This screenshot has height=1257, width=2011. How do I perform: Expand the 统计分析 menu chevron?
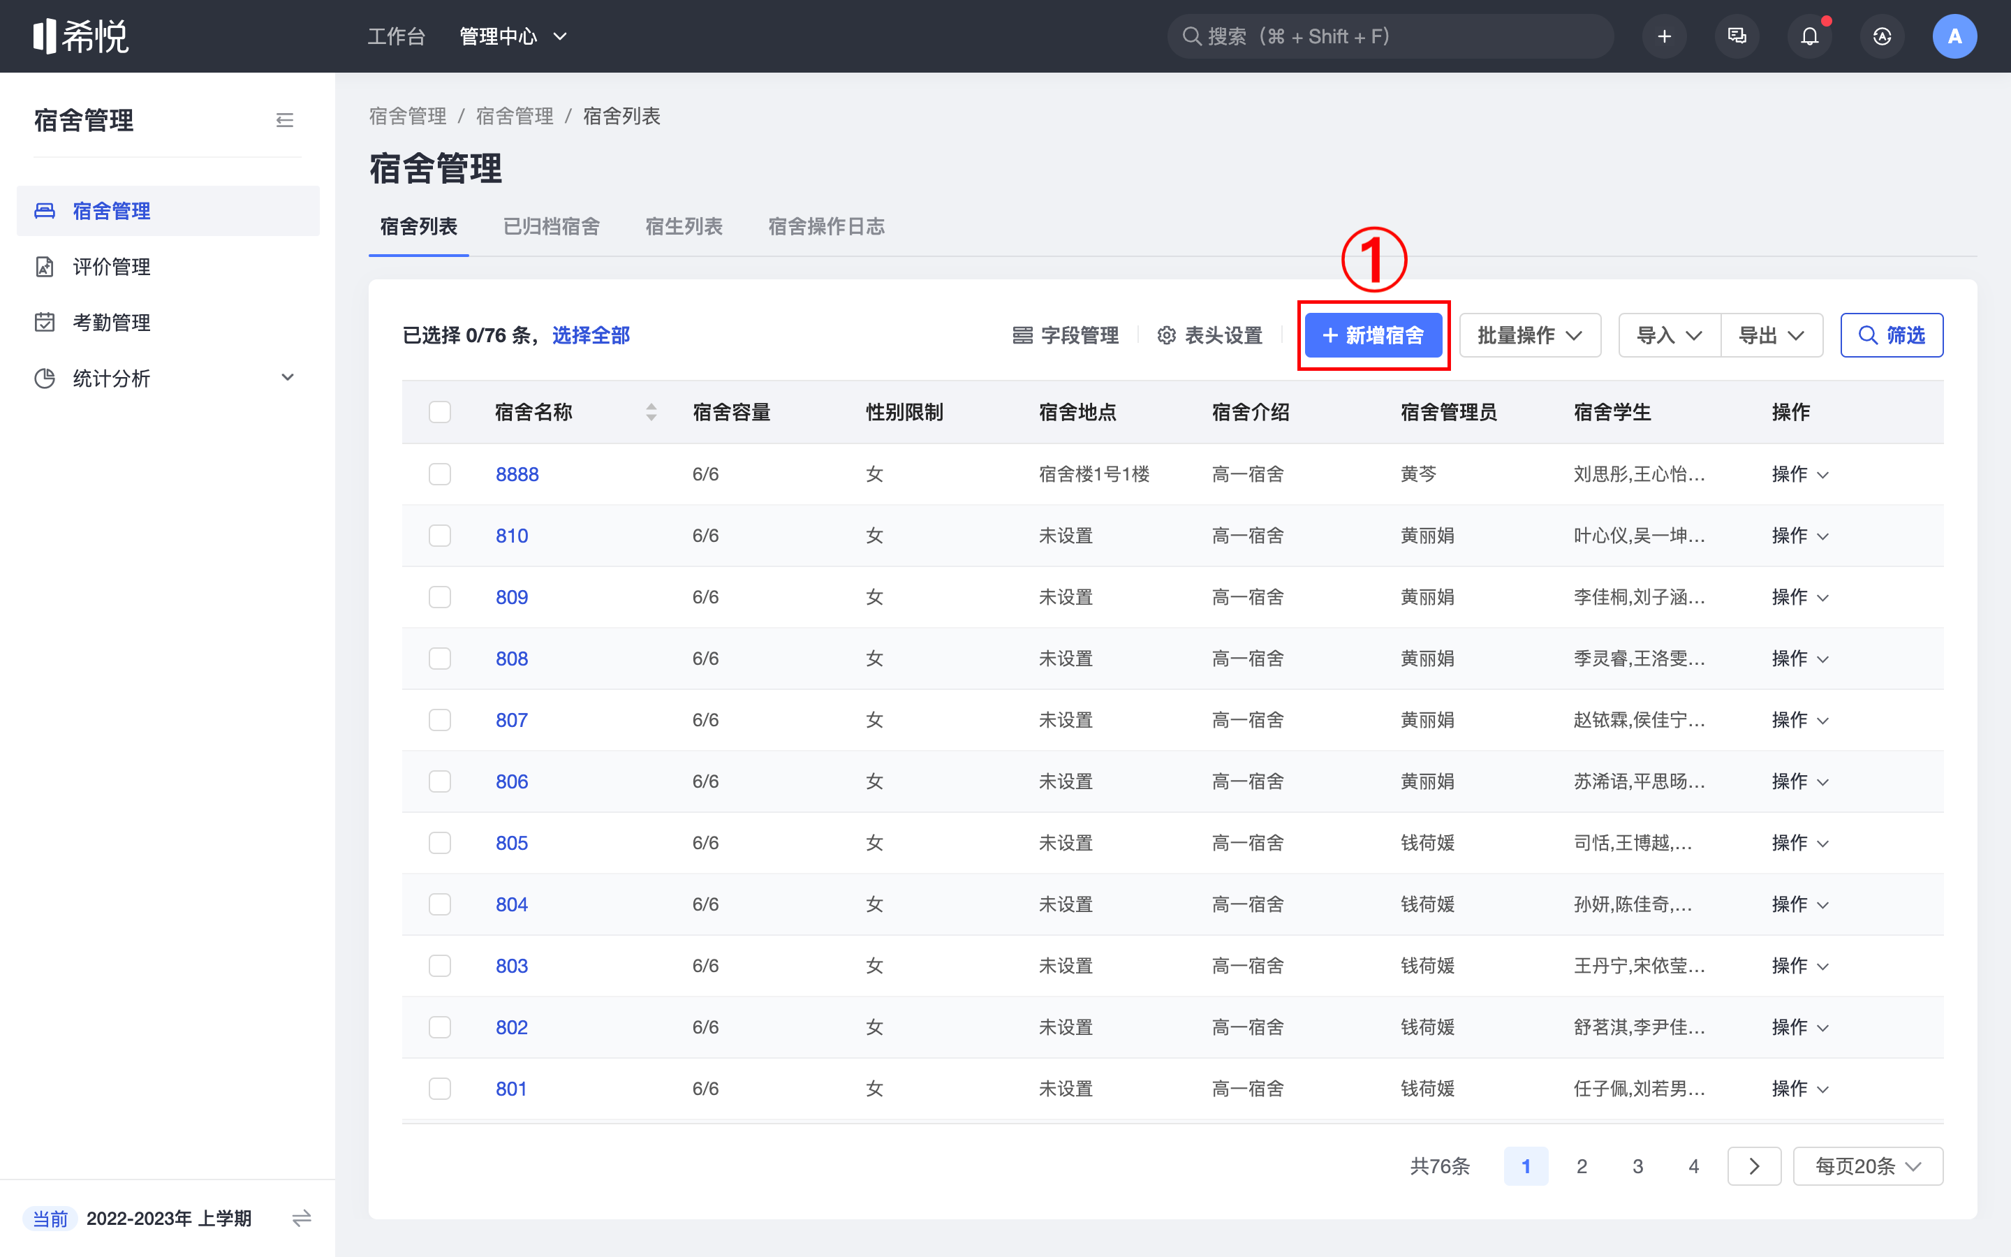[x=288, y=378]
